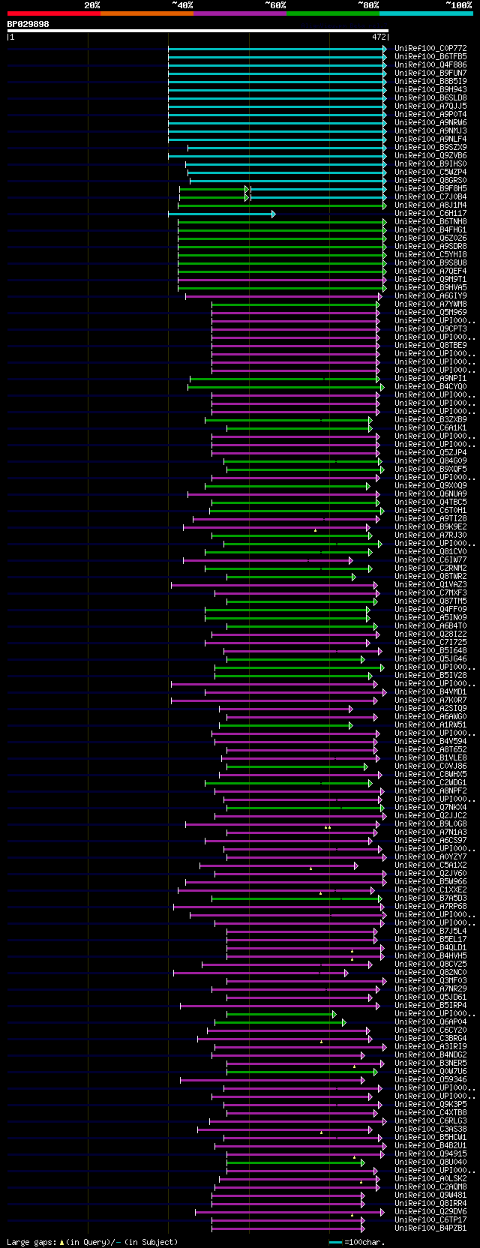Select the UniRef100_C5WZP4 label
The width and height of the screenshot is (480, 1248).
pyautogui.click(x=430, y=172)
